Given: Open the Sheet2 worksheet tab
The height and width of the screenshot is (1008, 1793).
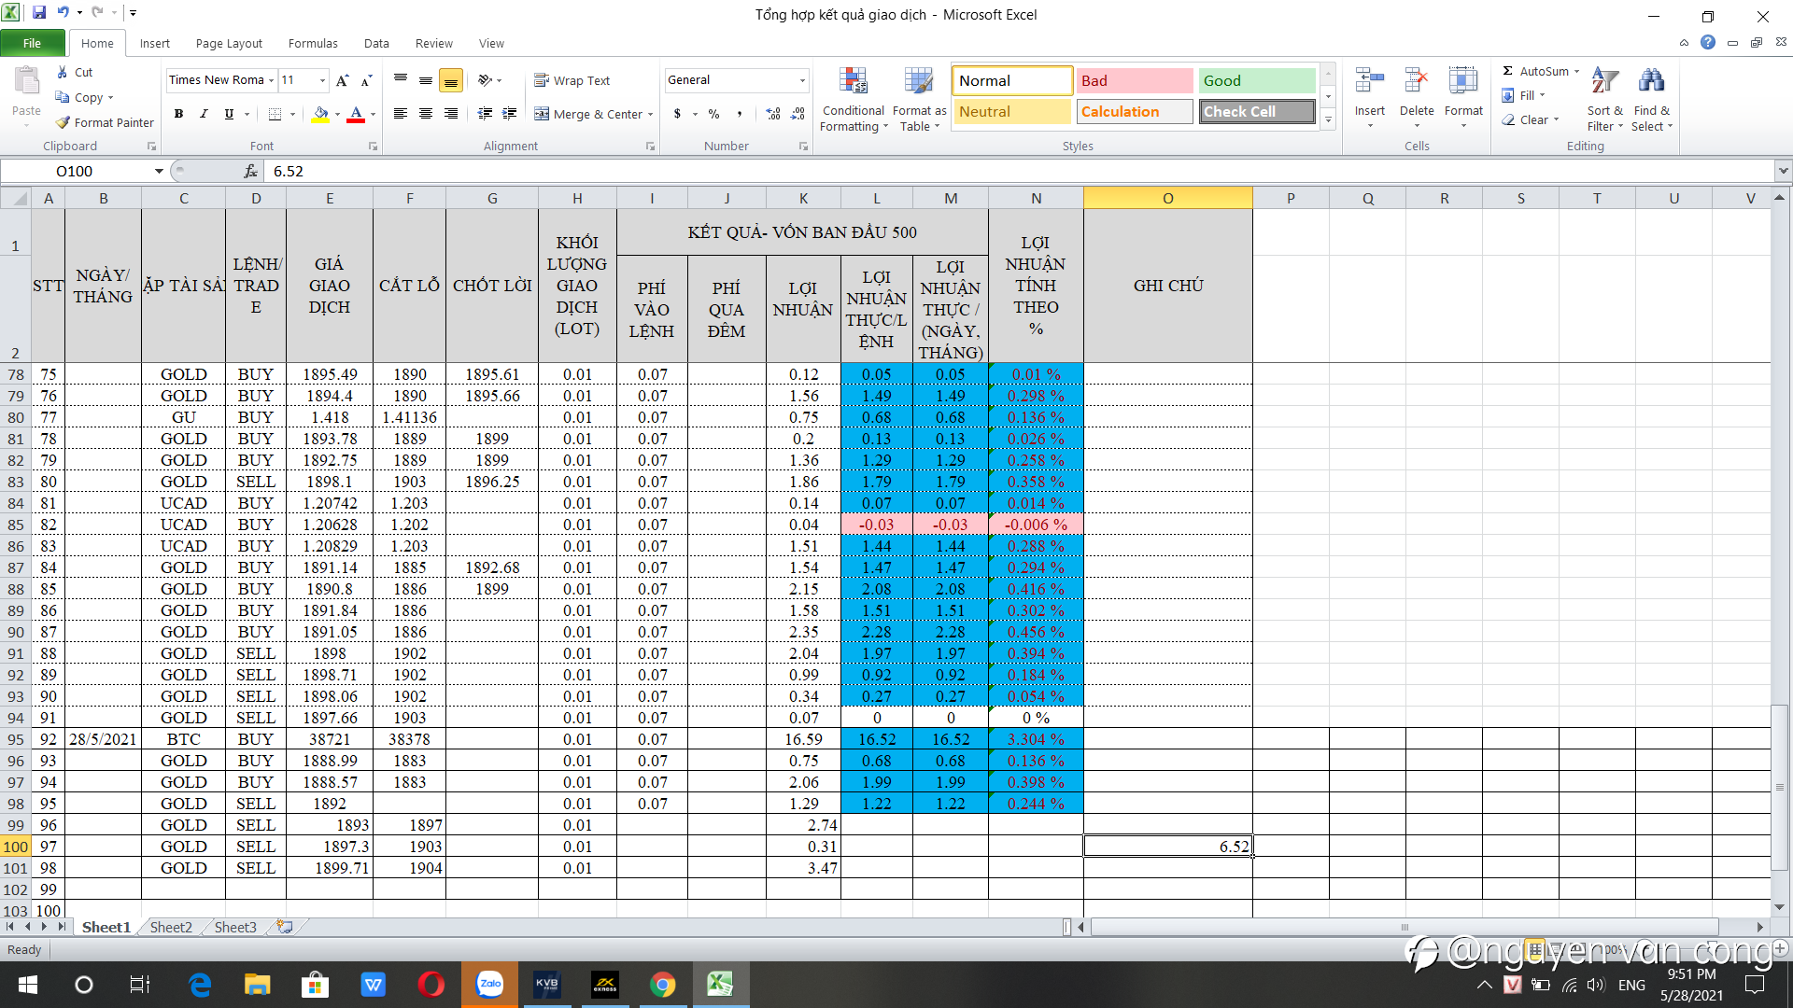Looking at the screenshot, I should tap(171, 927).
